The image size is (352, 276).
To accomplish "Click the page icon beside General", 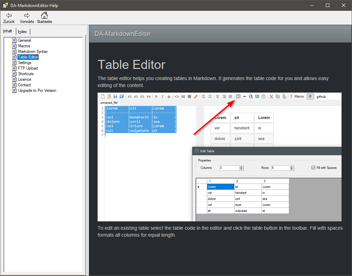I will 14,40.
